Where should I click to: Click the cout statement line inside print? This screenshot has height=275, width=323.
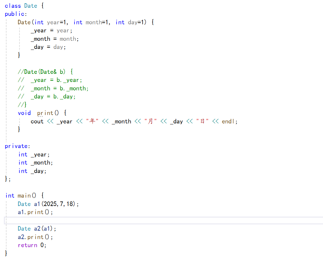tap(134, 121)
